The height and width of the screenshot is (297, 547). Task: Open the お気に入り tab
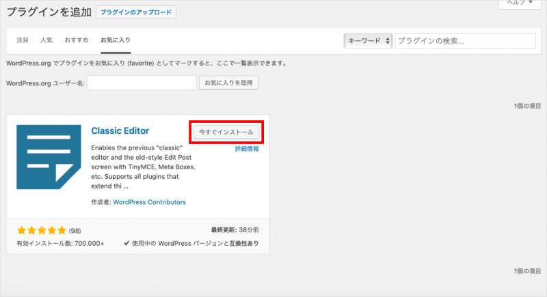tap(116, 40)
